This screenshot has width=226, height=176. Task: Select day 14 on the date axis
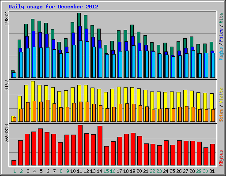coord(99,171)
